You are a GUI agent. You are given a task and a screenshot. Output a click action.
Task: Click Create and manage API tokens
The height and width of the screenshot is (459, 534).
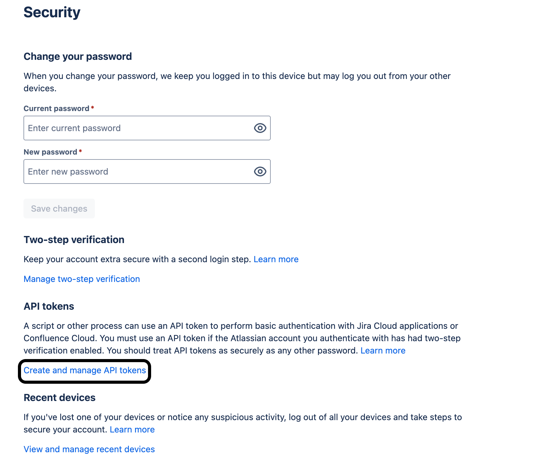[85, 370]
